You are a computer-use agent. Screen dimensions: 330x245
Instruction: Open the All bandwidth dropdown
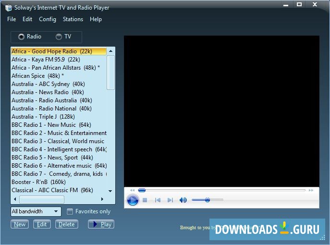click(x=36, y=211)
